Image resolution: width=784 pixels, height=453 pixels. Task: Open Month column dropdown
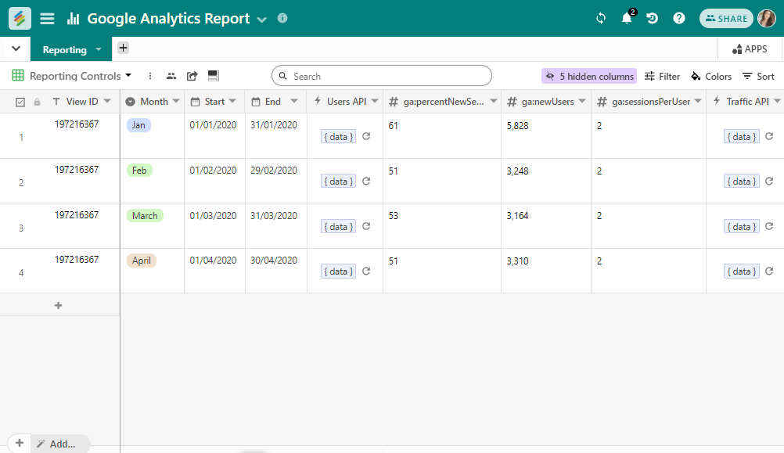pyautogui.click(x=176, y=101)
